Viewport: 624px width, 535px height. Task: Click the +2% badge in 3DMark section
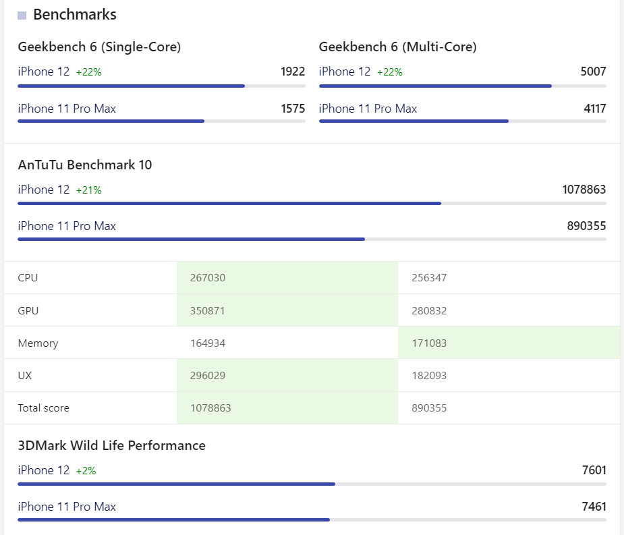click(86, 471)
